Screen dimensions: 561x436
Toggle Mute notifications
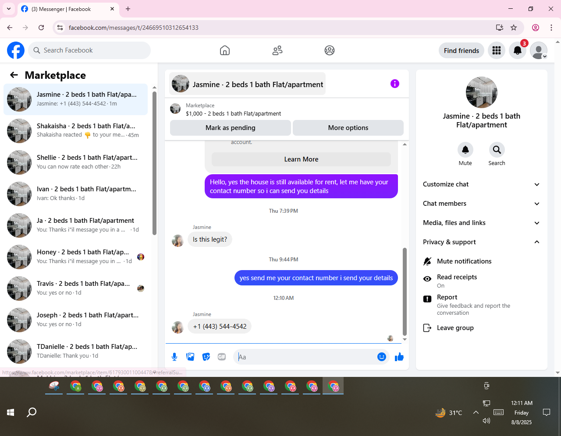[x=482, y=261]
